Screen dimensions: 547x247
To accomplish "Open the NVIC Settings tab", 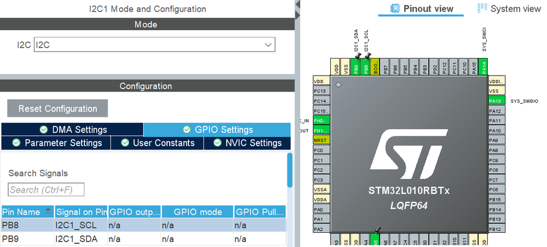I will click(247, 143).
